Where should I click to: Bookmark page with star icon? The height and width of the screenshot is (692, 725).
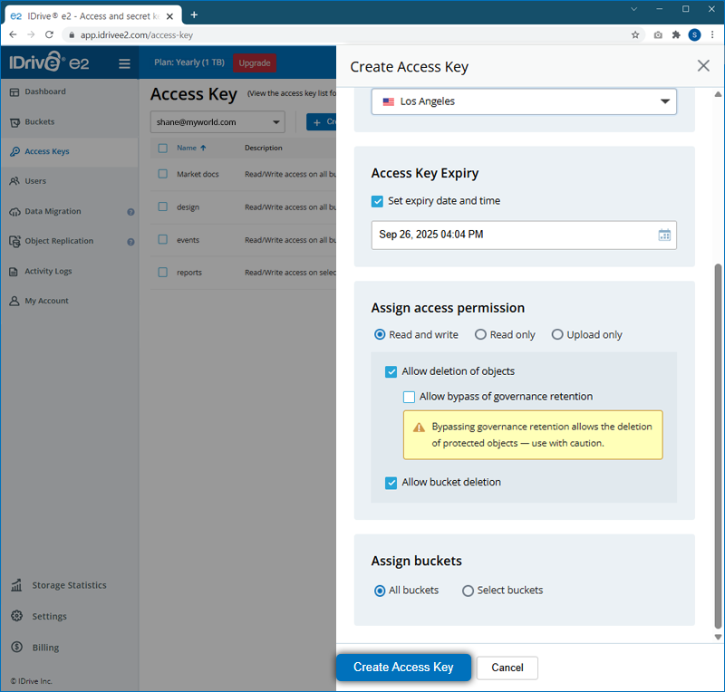[635, 35]
